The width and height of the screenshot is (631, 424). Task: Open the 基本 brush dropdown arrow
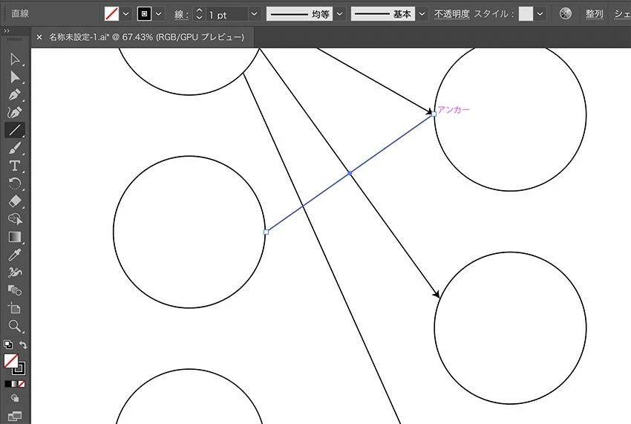(422, 13)
